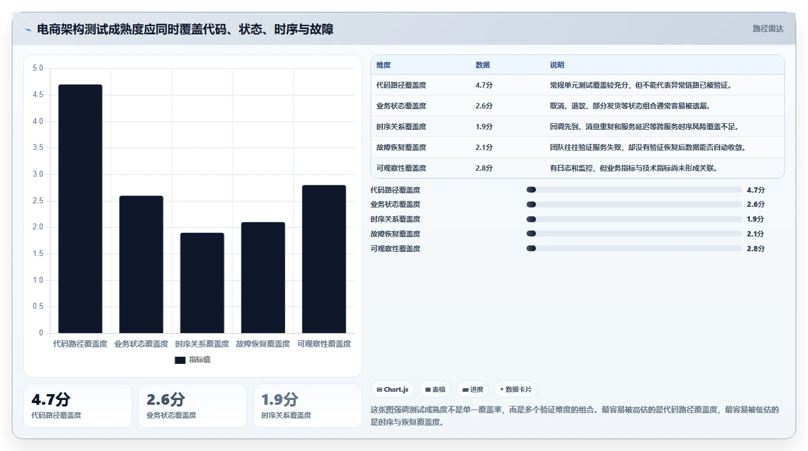Click 故障恢复覆盖度 cell in the table

coord(401,148)
